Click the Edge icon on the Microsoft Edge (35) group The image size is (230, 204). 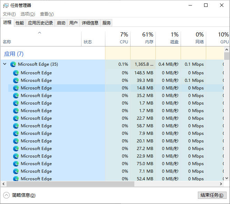[13, 64]
